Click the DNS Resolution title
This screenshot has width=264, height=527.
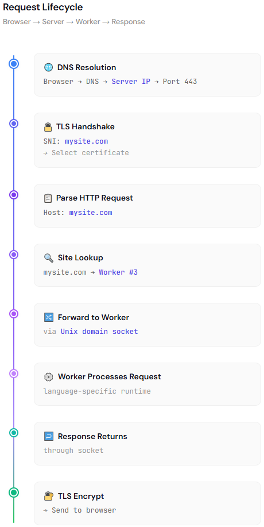point(87,68)
